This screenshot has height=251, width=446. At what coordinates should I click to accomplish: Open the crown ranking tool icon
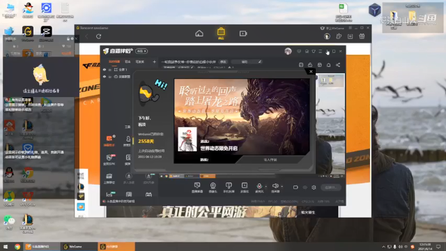click(x=109, y=178)
